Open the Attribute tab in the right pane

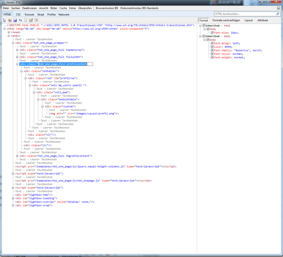coord(263,20)
